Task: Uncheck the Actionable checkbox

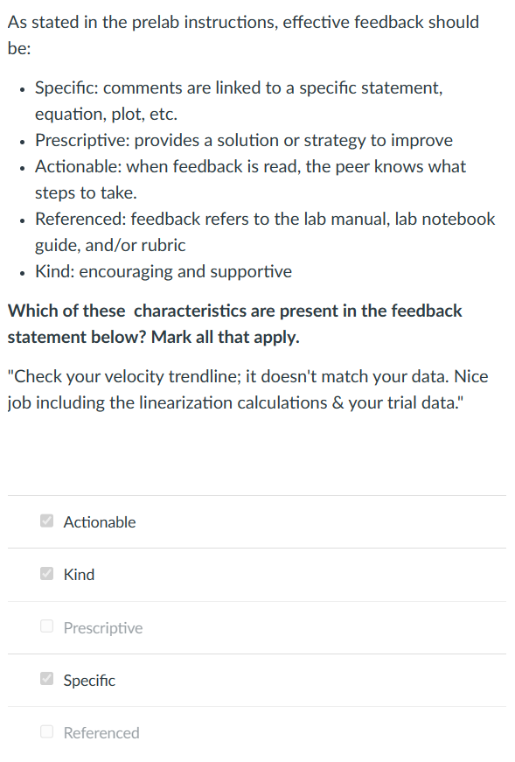Action: [x=46, y=521]
